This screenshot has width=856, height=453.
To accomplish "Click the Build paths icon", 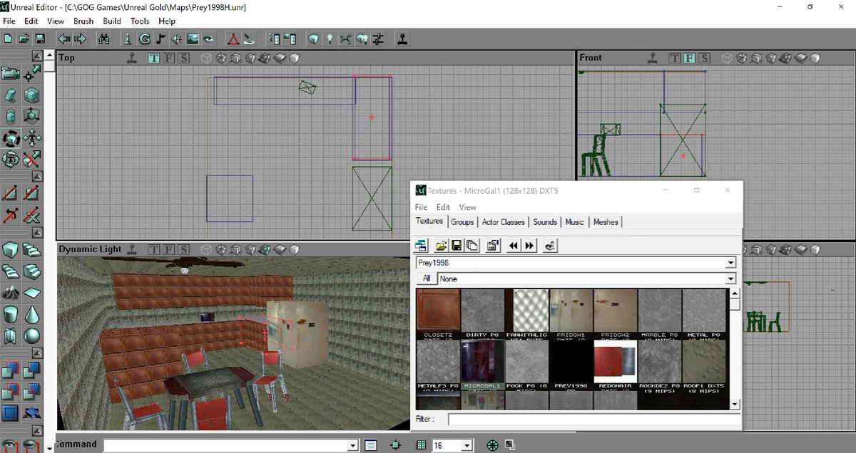I will pos(346,38).
